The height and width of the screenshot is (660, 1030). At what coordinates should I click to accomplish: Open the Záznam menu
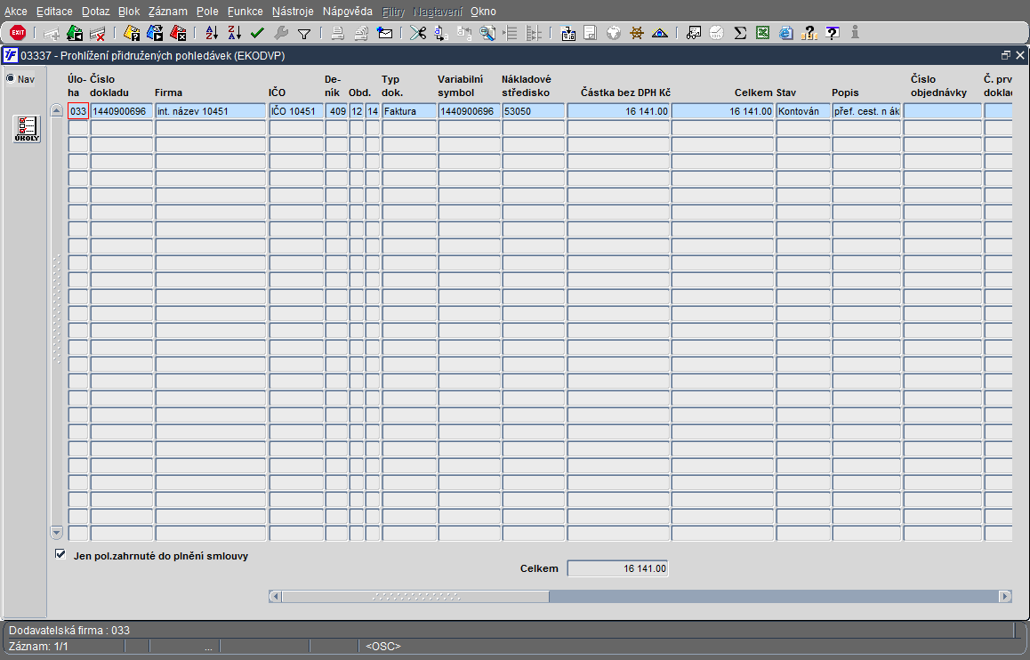[x=167, y=12]
